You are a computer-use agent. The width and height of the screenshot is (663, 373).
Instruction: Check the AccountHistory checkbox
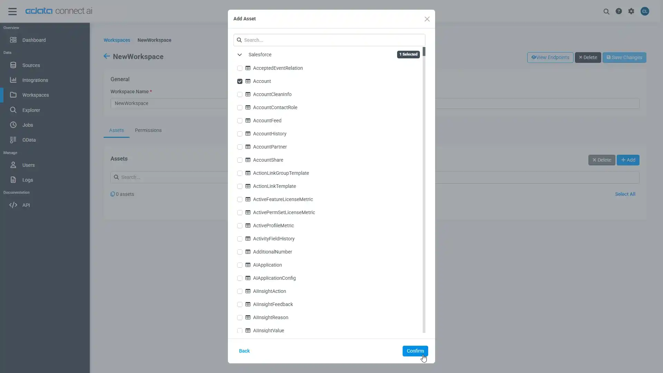tap(240, 134)
